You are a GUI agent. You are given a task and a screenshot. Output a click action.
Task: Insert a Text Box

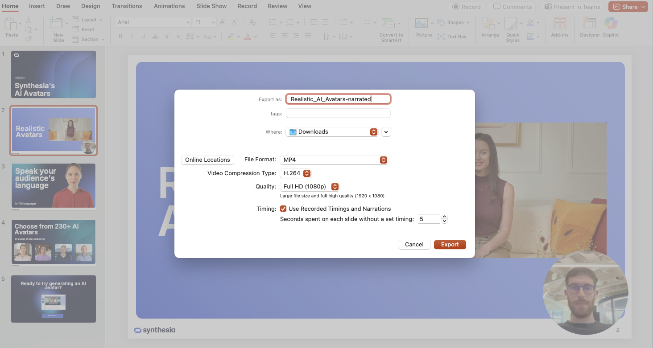click(452, 37)
